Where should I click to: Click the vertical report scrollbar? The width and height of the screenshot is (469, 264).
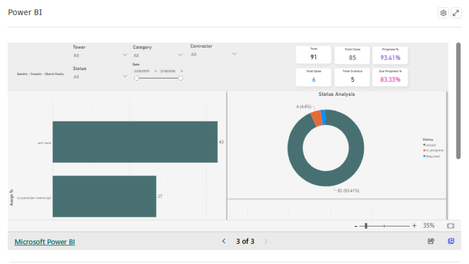(458, 101)
